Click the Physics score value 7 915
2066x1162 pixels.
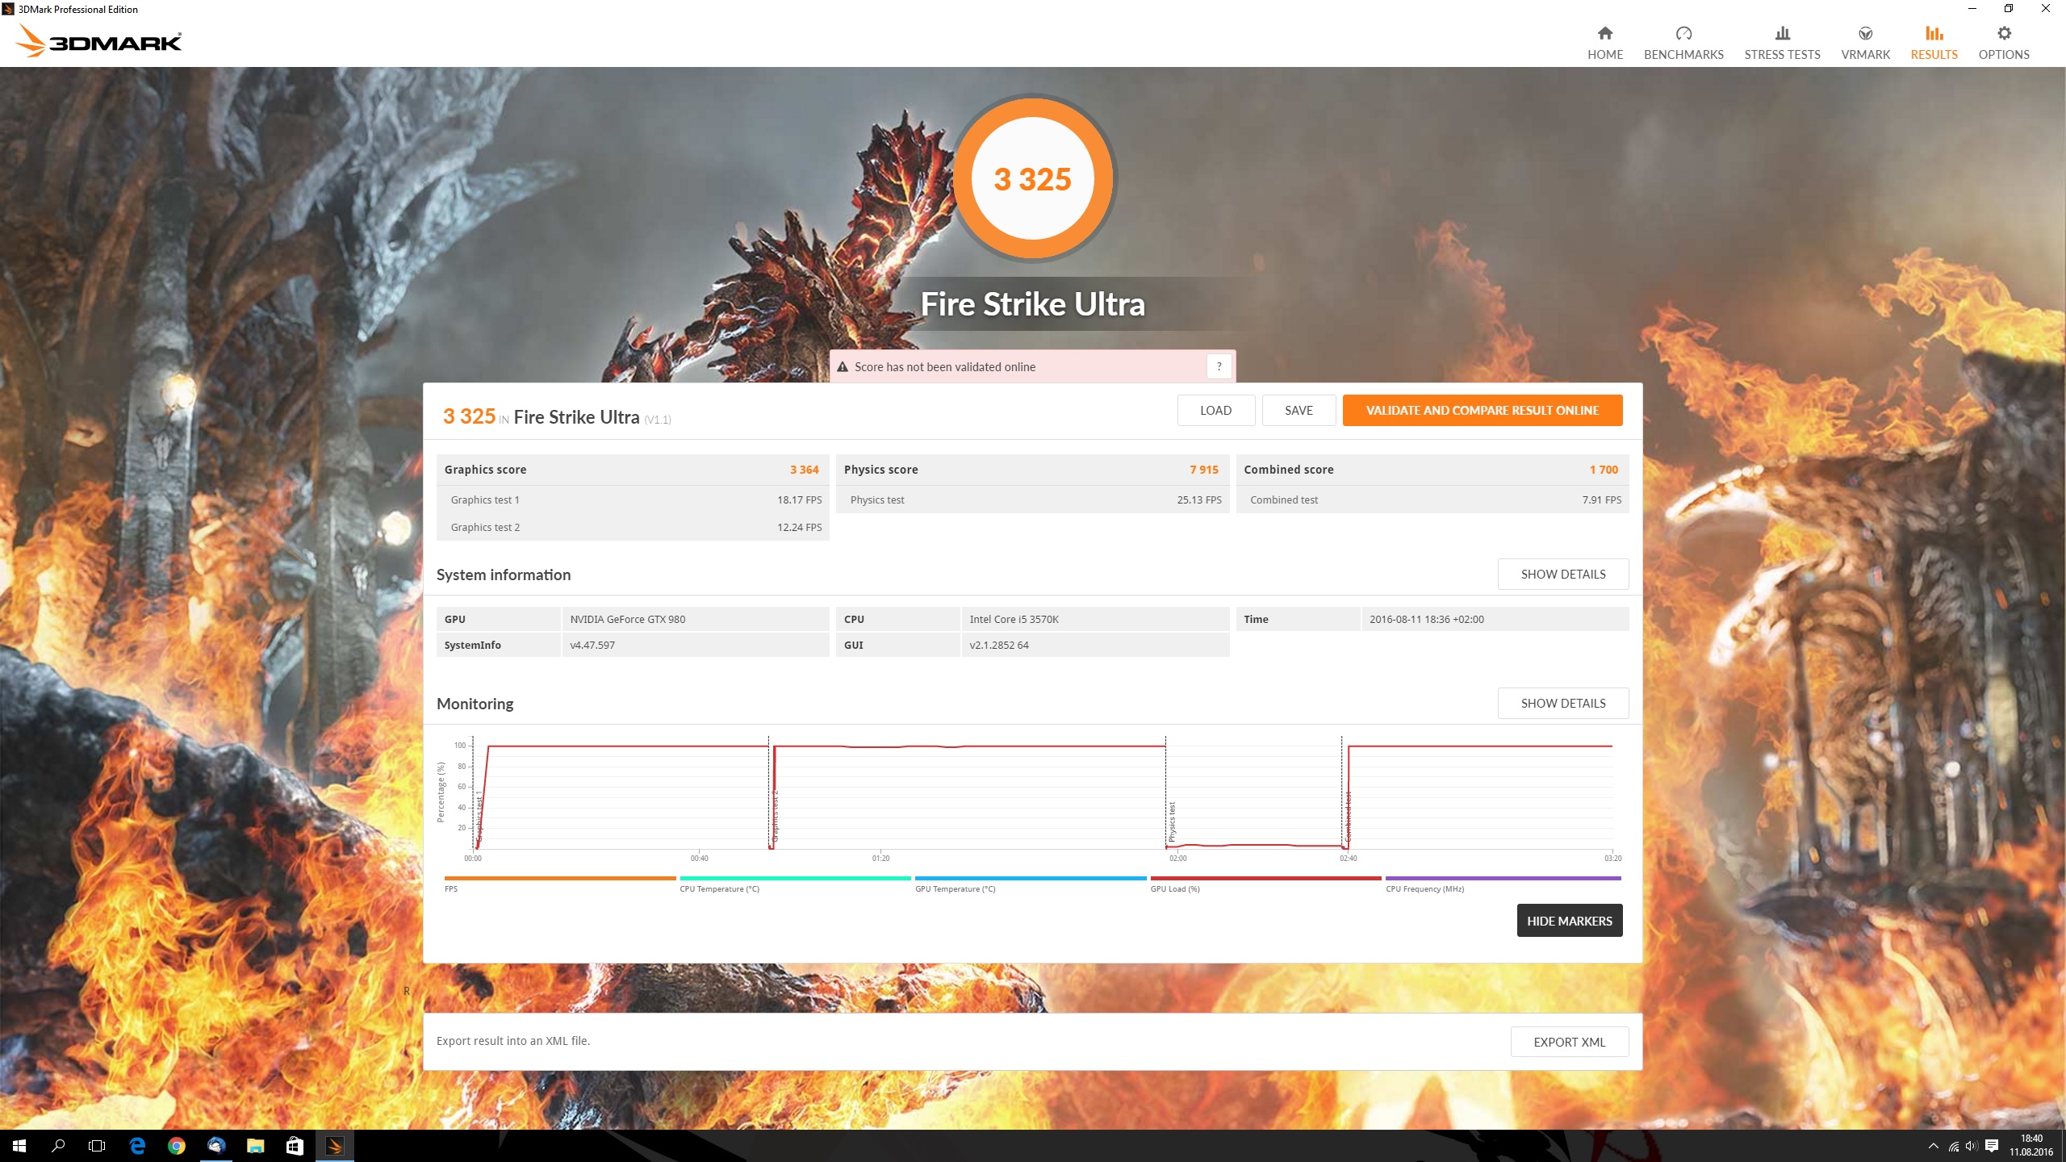(1204, 470)
